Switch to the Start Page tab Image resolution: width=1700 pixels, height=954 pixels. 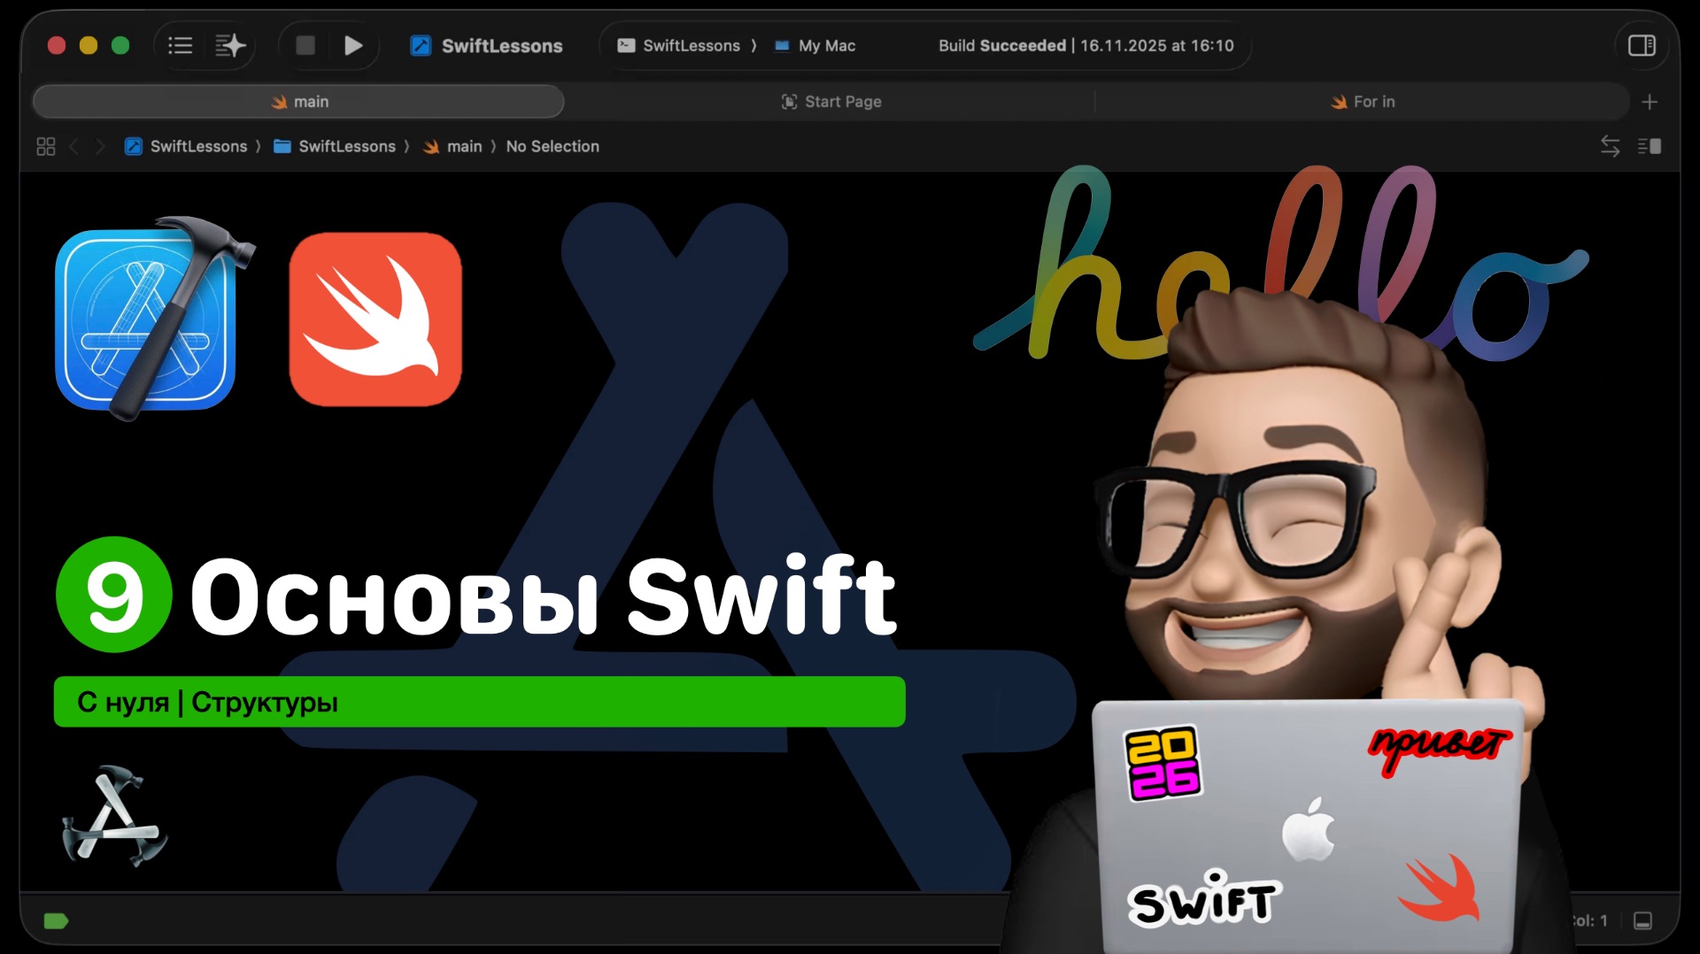831,102
